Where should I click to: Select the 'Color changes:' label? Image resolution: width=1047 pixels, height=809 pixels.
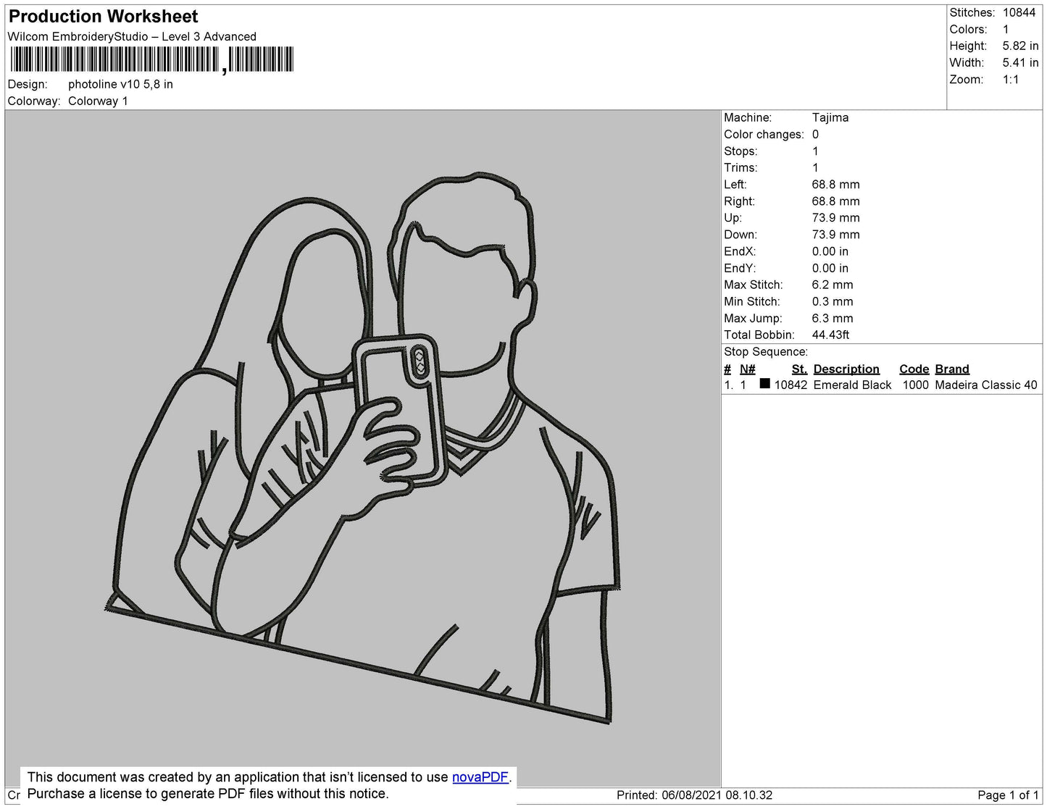click(764, 135)
